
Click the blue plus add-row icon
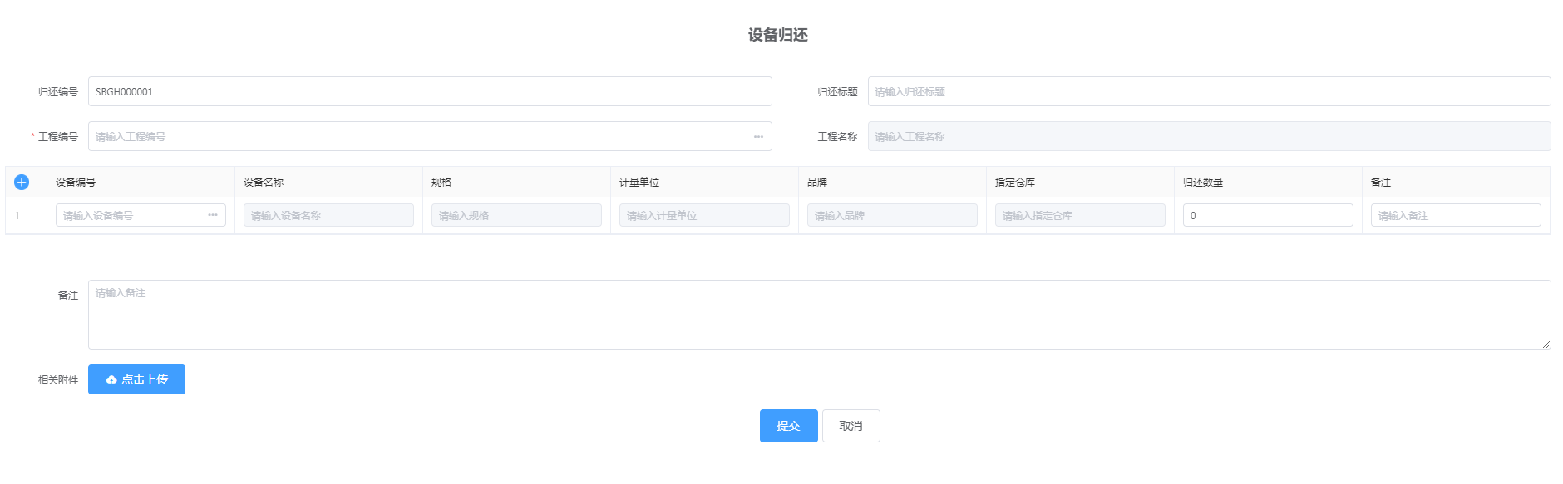22,183
